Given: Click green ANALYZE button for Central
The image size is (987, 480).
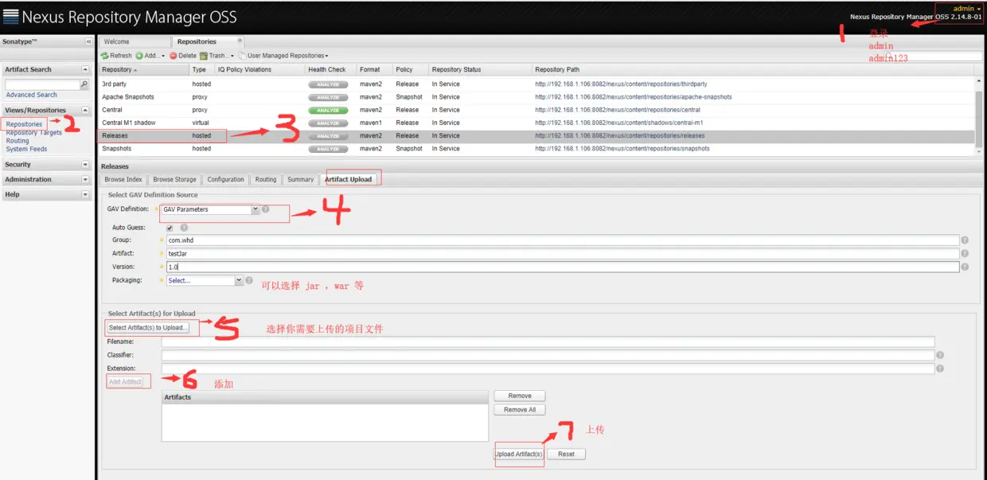Looking at the screenshot, I should 328,110.
